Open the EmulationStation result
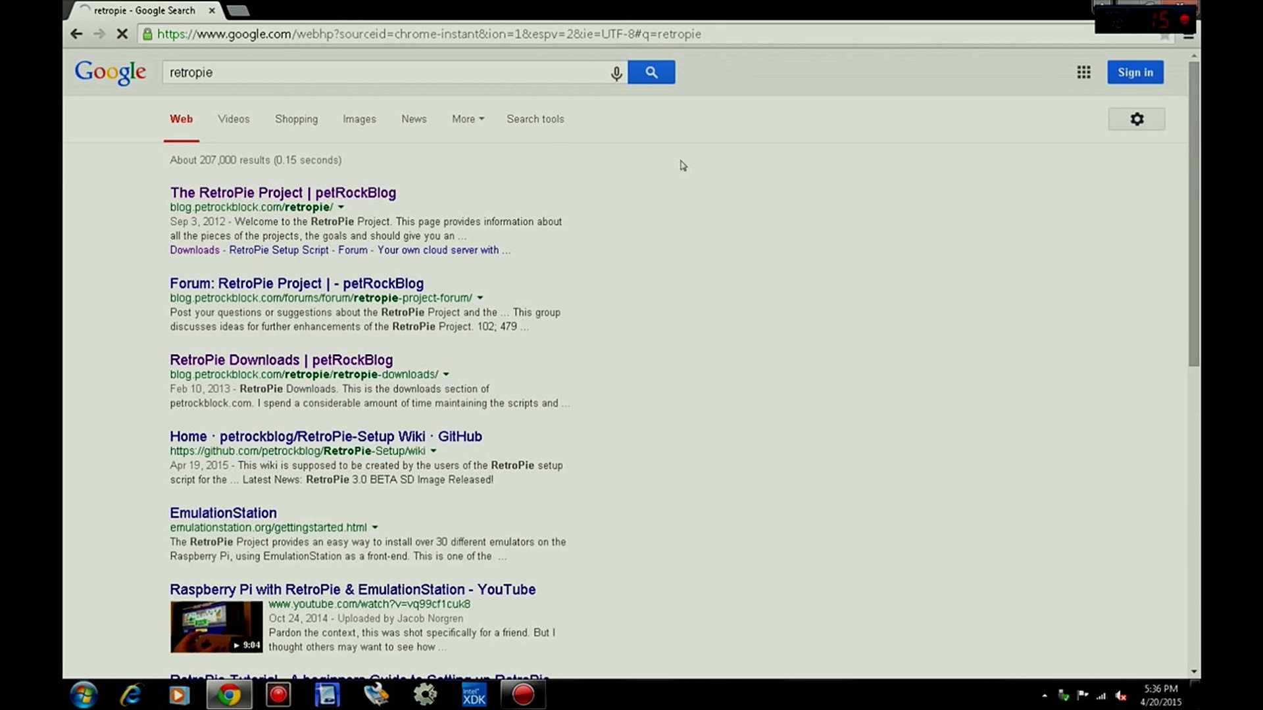Viewport: 1263px width, 710px height. tap(223, 513)
